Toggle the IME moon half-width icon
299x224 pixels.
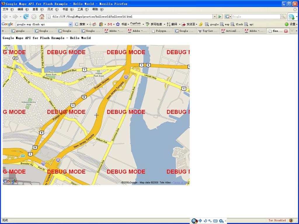click(205, 221)
